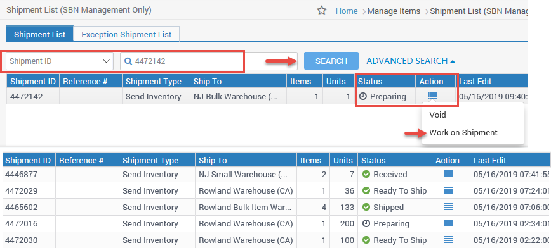The image size is (551, 248).
Task: Click the clock icon for Preparing 4472142
Action: click(x=363, y=96)
